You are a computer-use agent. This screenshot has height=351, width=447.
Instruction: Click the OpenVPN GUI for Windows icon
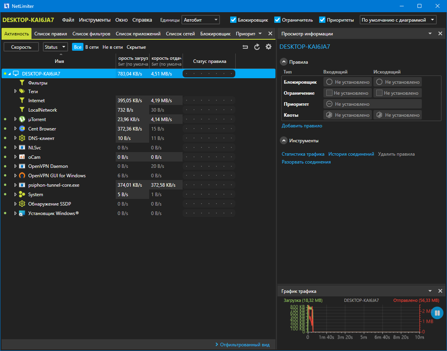click(22, 176)
